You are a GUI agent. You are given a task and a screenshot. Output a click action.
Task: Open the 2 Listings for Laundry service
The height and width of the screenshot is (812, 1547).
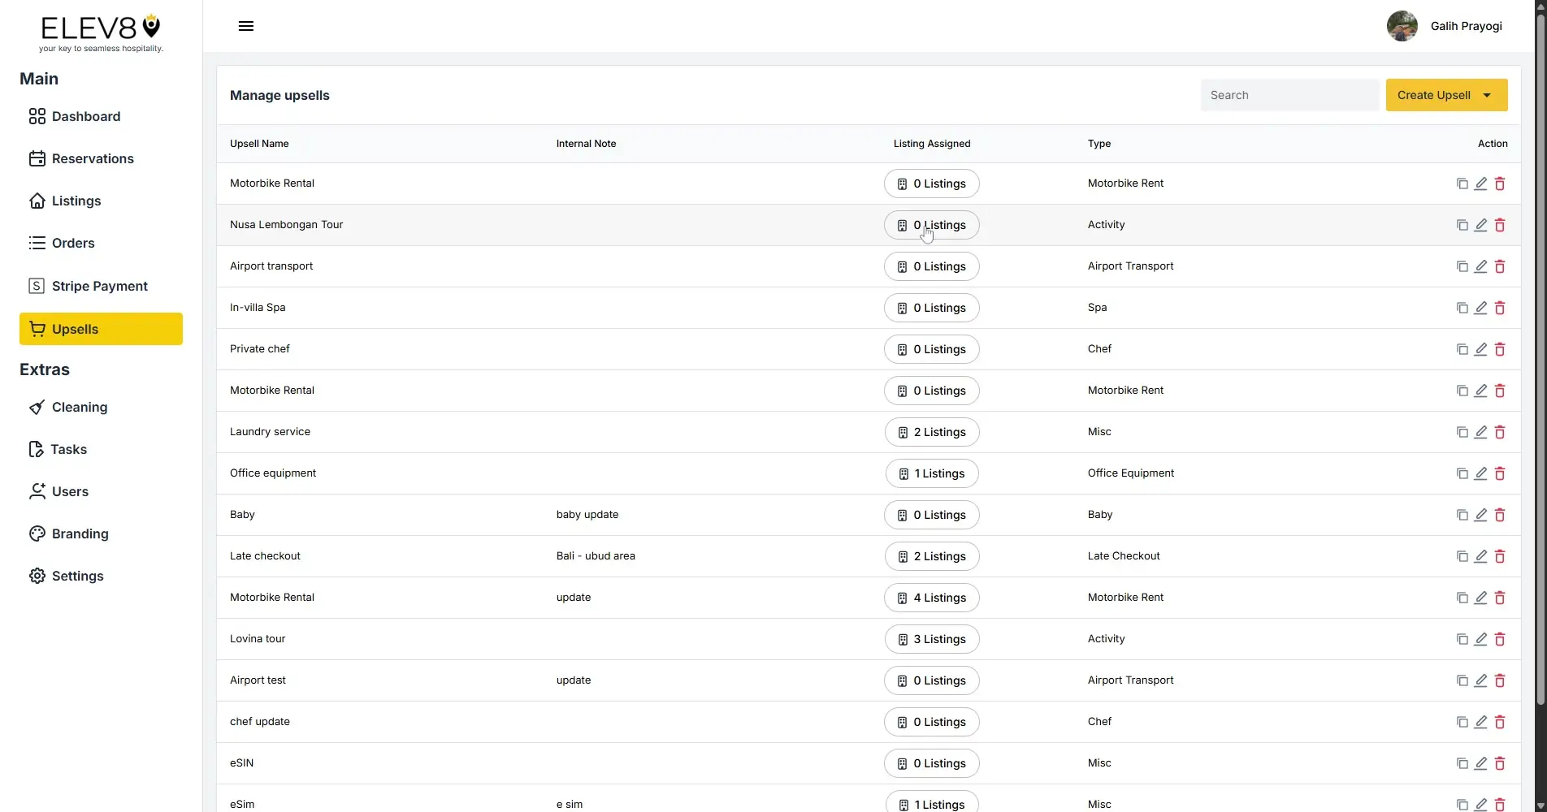931,432
